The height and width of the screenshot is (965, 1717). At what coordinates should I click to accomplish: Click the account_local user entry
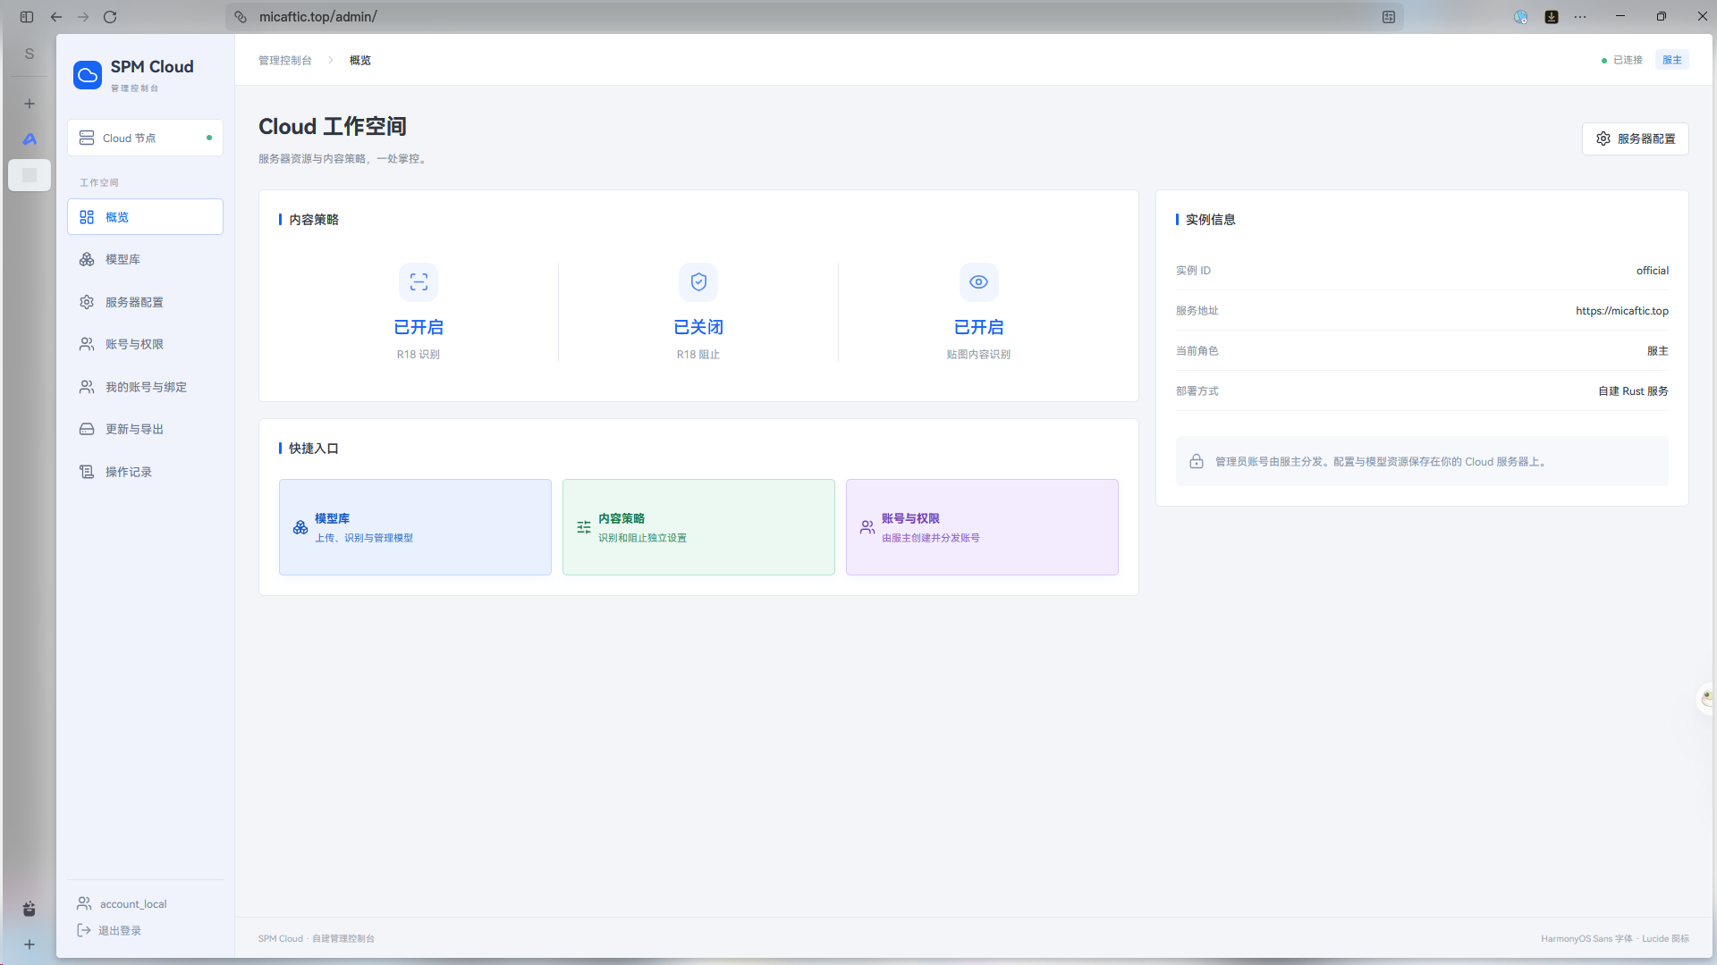[122, 903]
